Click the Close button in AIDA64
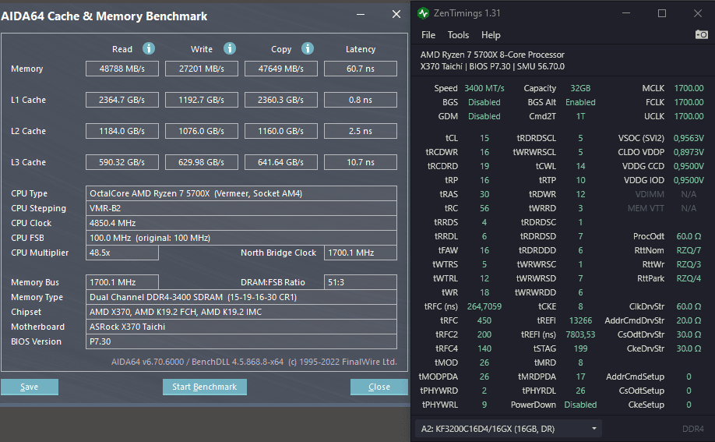The image size is (715, 442). (x=379, y=387)
